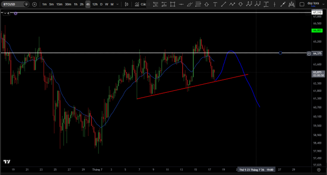Select the Vertical Line tool
This screenshot has height=175, width=327.
click(x=275, y=4)
